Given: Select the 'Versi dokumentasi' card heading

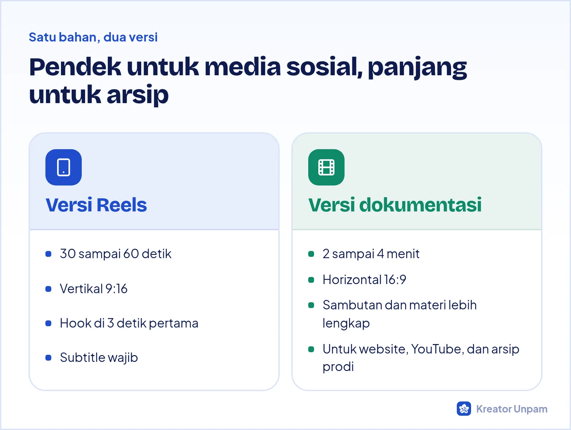Looking at the screenshot, I should (395, 205).
